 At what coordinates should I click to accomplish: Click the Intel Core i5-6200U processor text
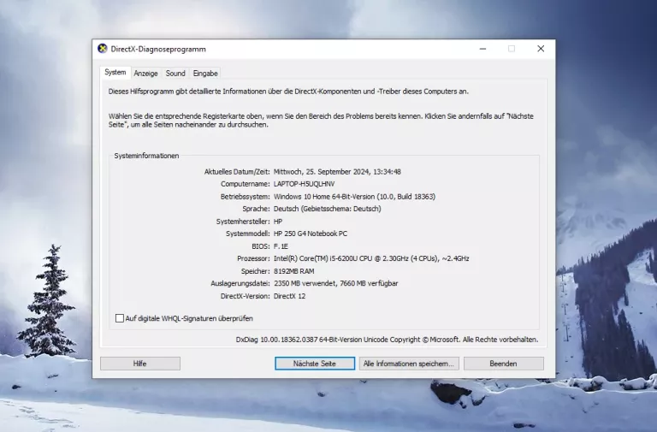pyautogui.click(x=370, y=258)
